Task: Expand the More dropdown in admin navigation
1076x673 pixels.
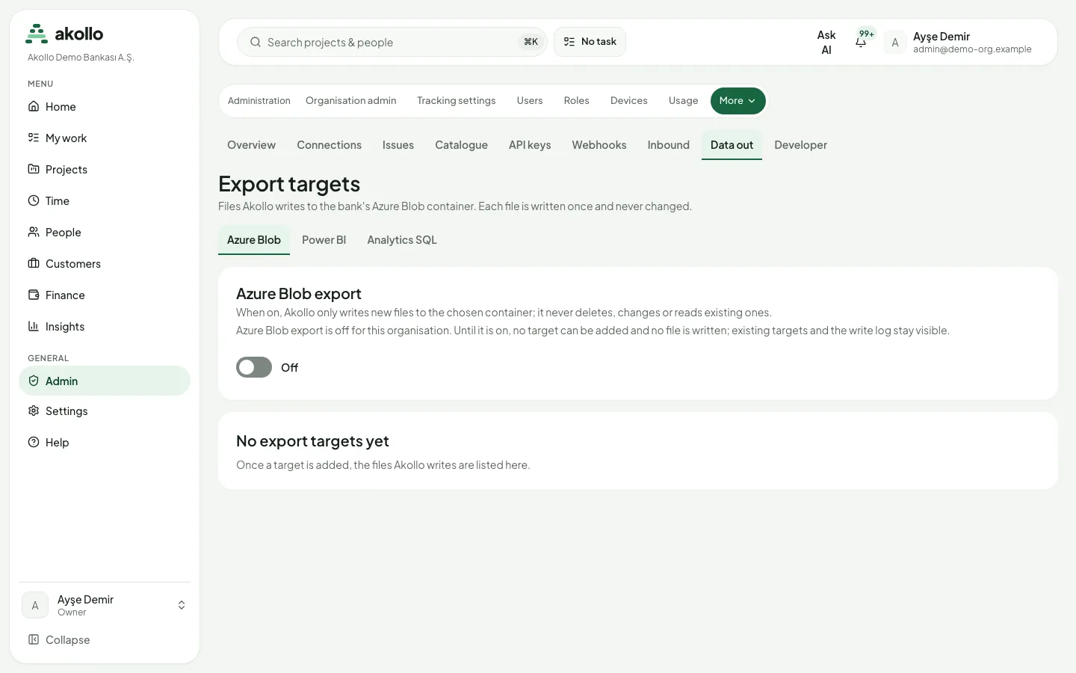Action: tap(738, 101)
